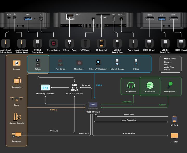187x153 pixels.
Task: Select the SD Card icon on right
Action: [x=174, y=119]
